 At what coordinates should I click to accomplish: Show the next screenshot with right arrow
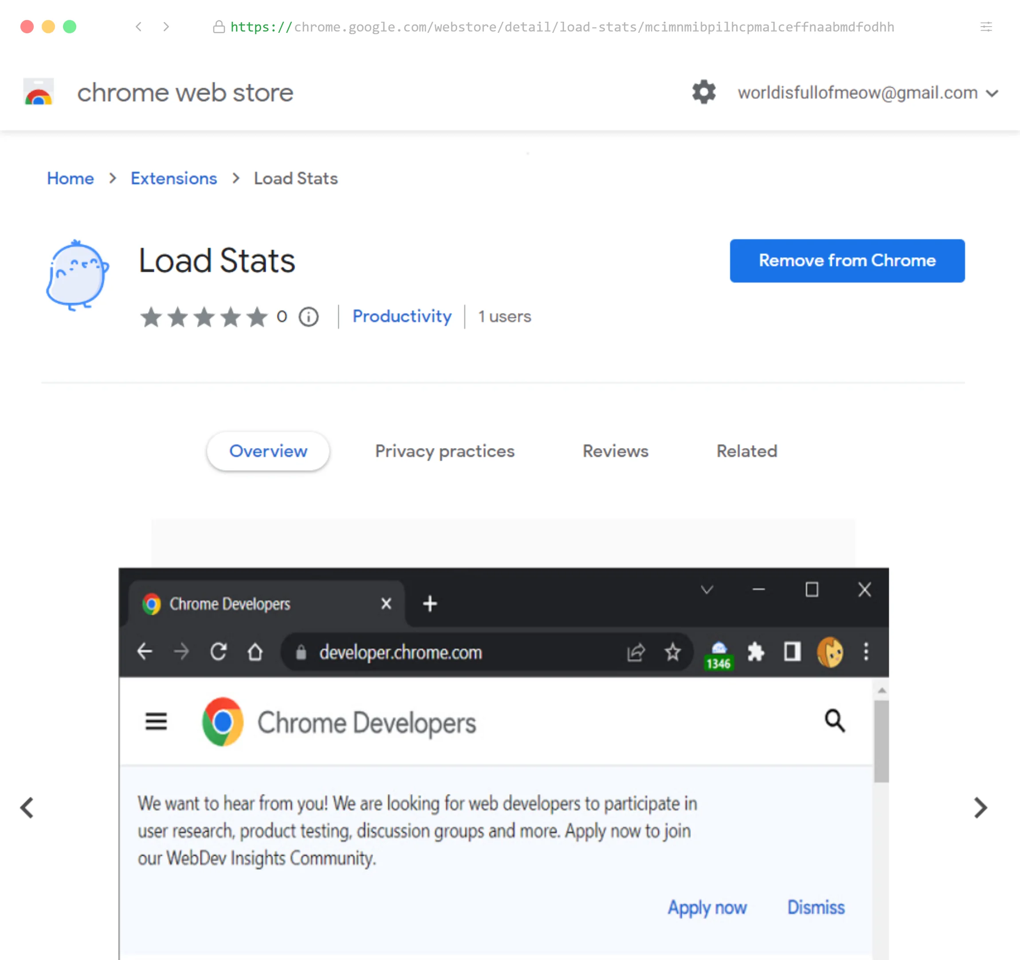click(980, 807)
